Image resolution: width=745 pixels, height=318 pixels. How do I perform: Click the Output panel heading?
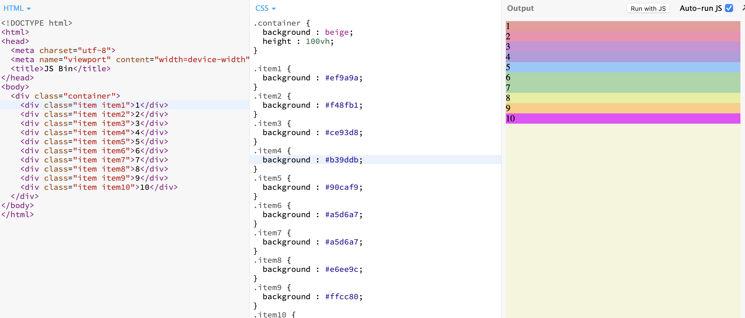(x=520, y=8)
